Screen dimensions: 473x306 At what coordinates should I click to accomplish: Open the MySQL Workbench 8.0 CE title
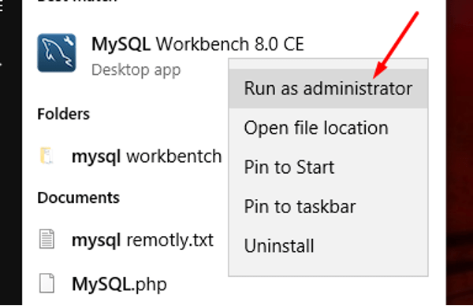click(198, 44)
